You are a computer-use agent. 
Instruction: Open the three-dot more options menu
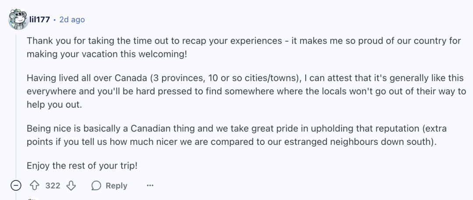(150, 186)
